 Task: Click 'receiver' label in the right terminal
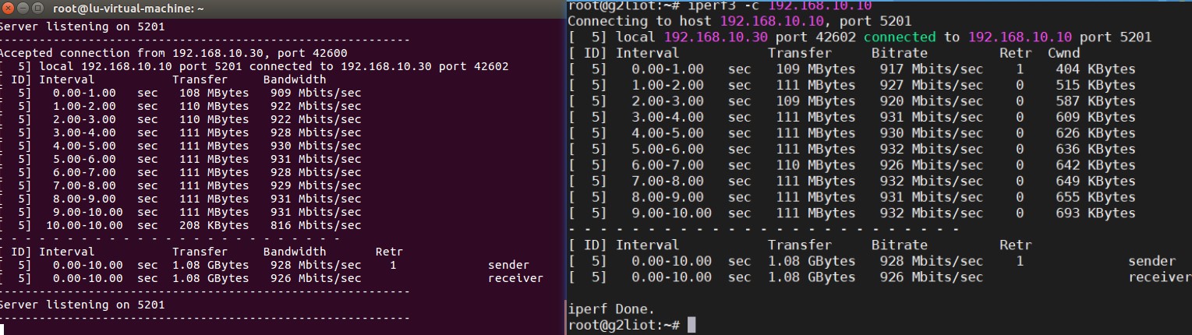(1159, 277)
